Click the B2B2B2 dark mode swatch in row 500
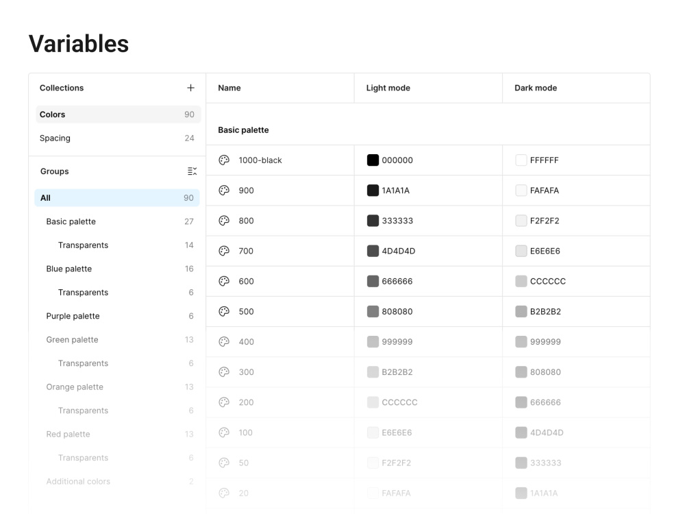This screenshot has width=685, height=514. [521, 311]
